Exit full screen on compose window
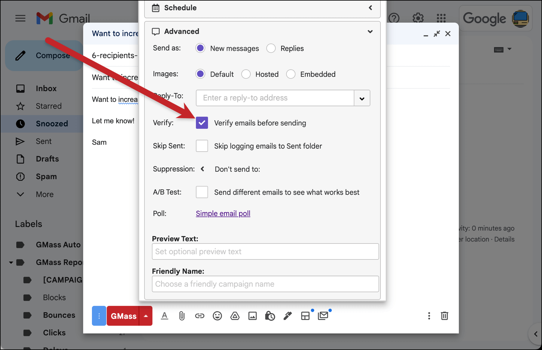 coord(437,34)
